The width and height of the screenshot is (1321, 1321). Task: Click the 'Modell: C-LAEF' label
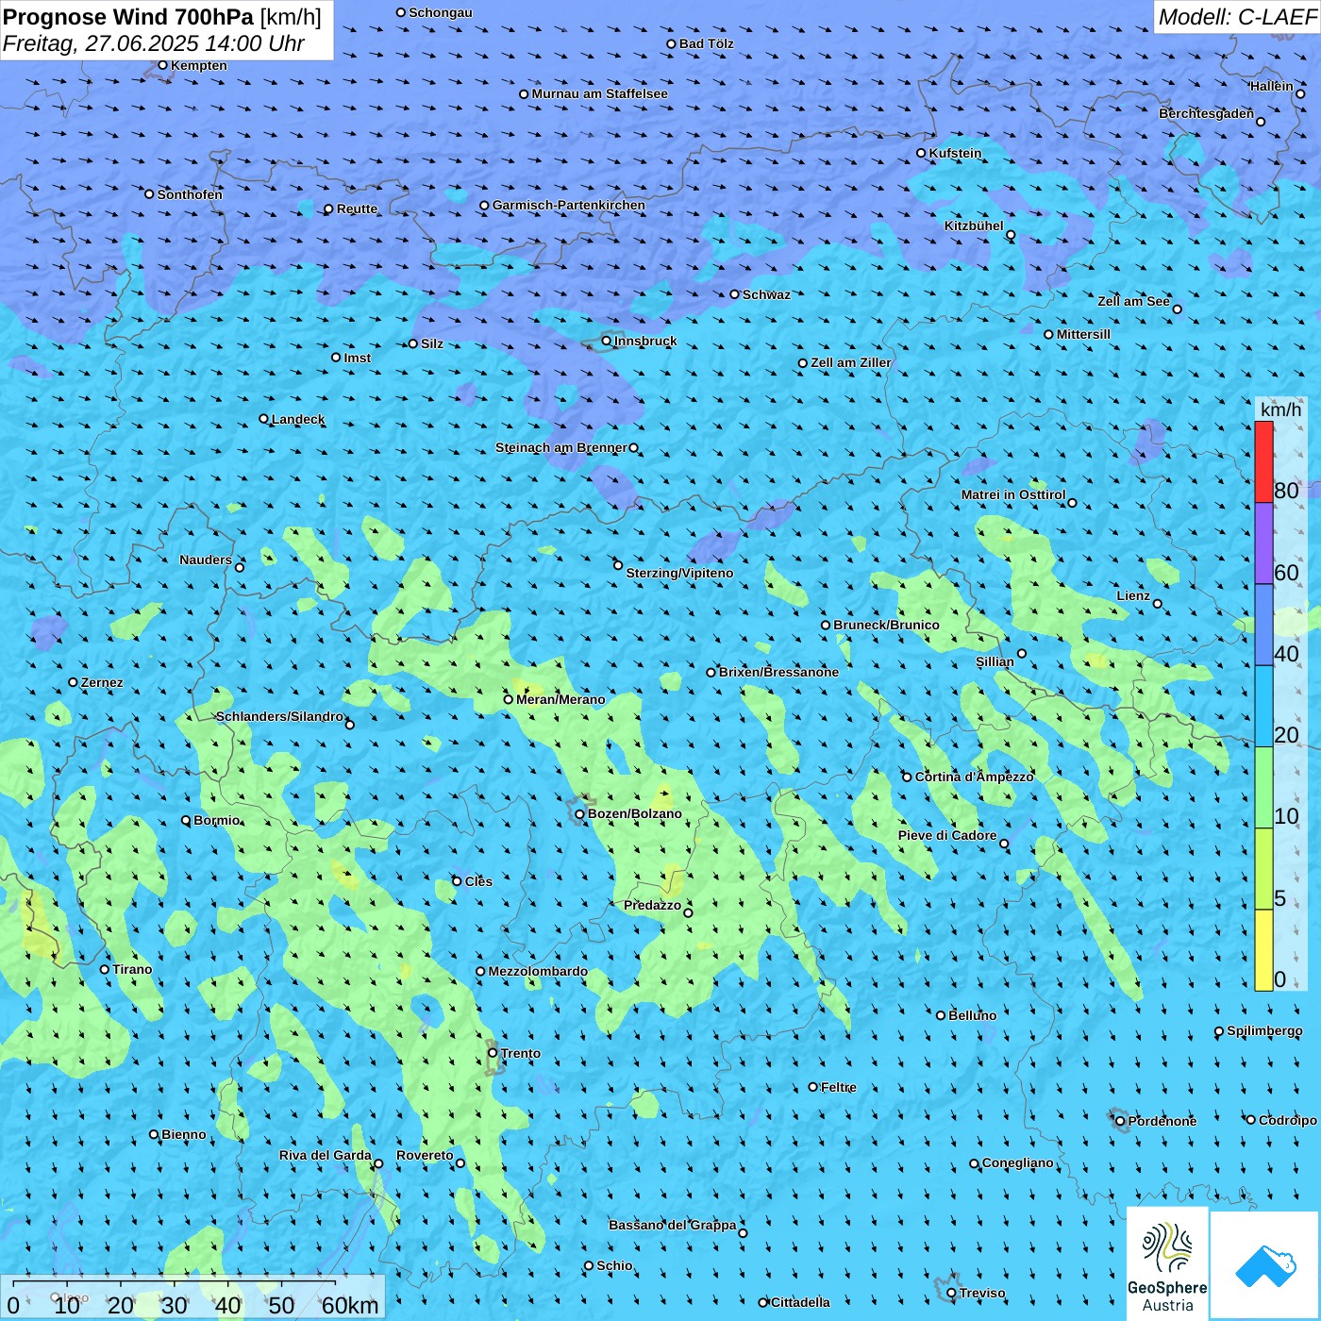pos(1237,17)
